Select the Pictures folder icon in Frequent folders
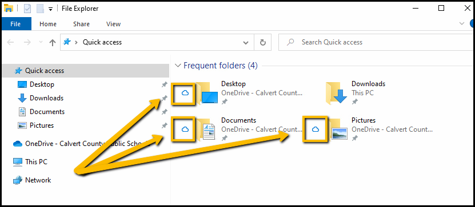This screenshot has height=207, width=475. coord(338,129)
